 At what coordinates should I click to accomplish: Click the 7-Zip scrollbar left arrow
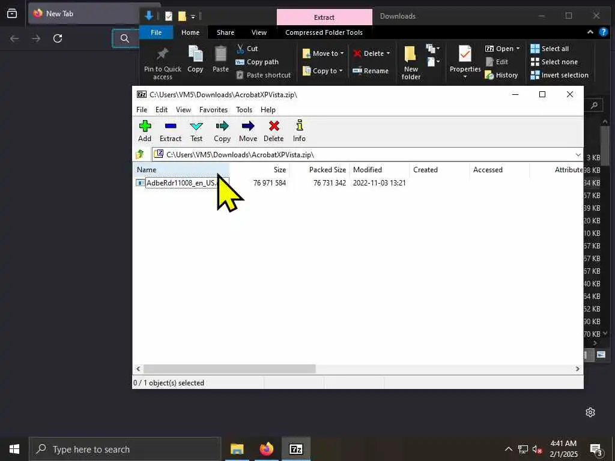(138, 369)
